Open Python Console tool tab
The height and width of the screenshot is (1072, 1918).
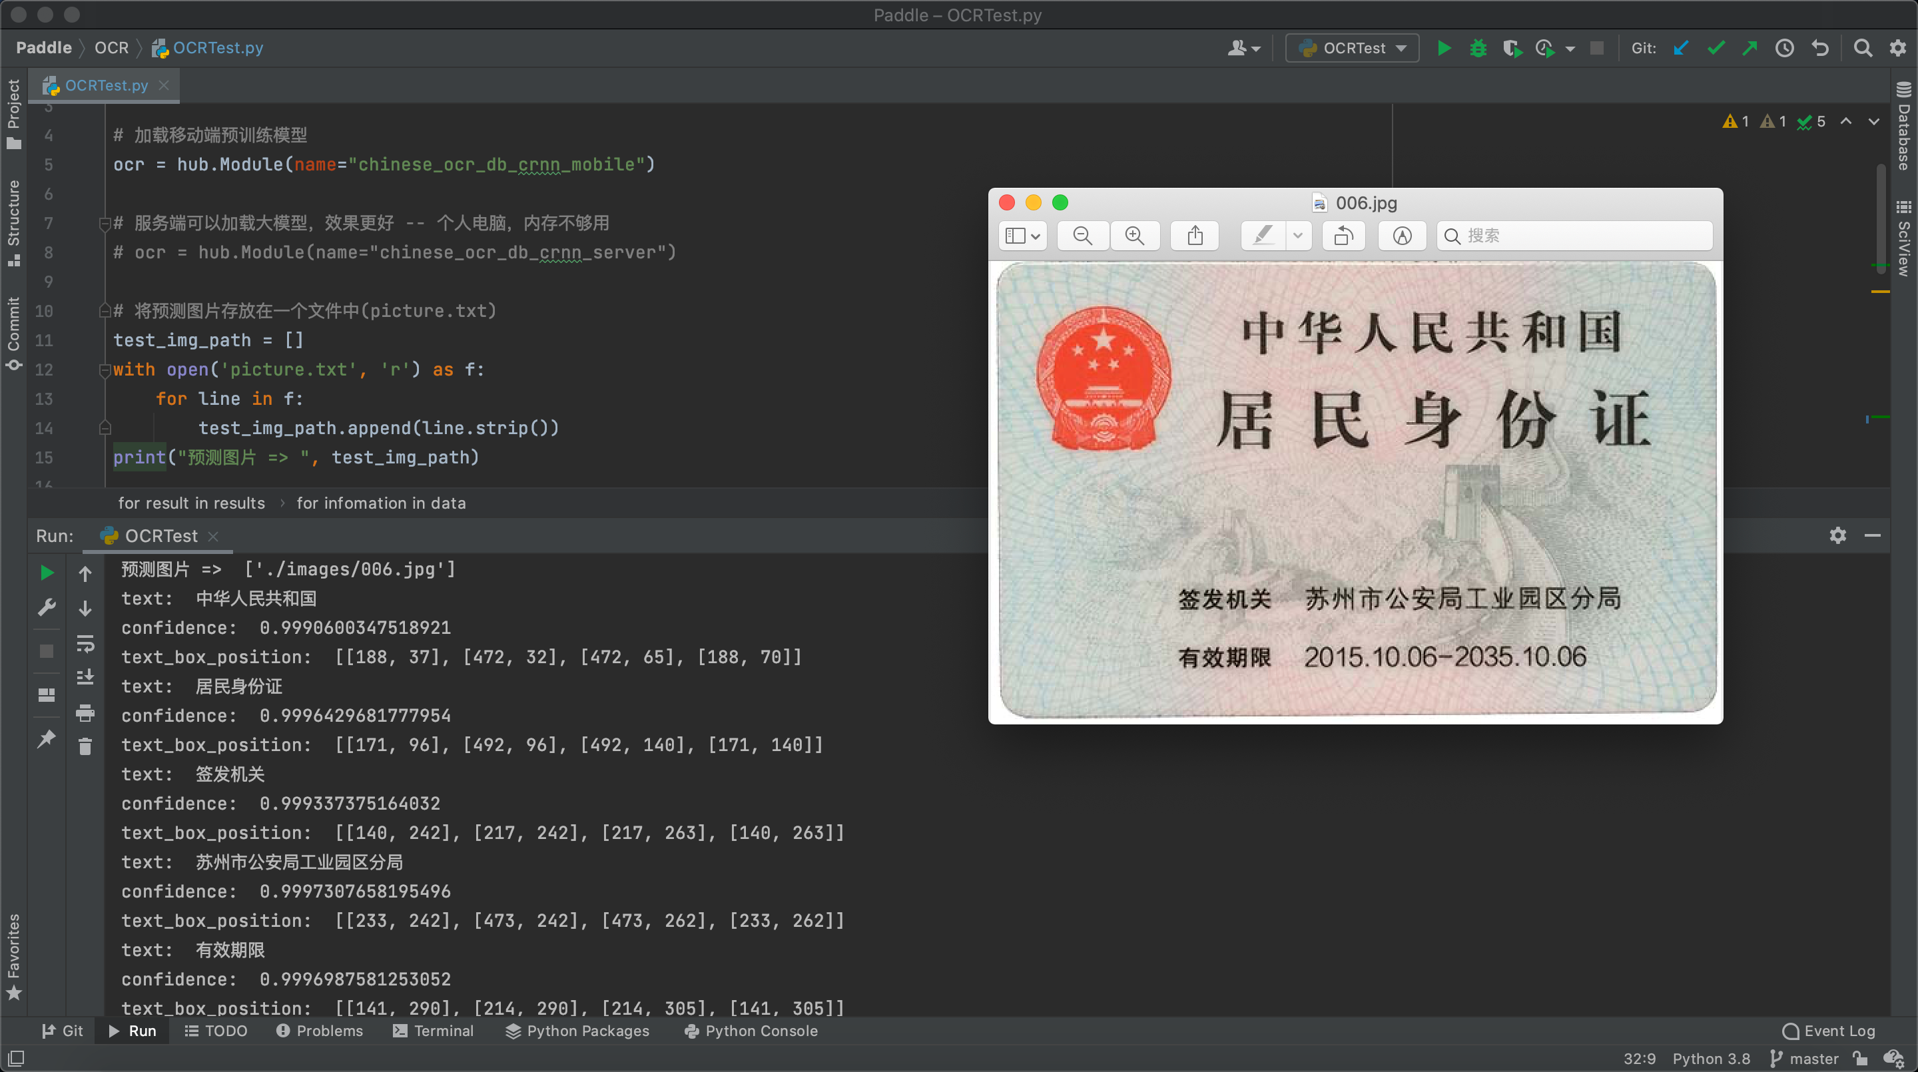[751, 1031]
